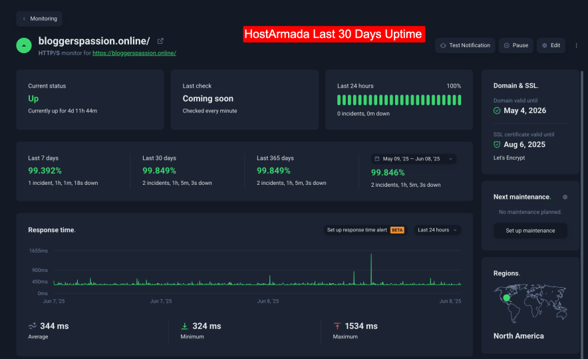
Task: Open the May 09 – Jun 08 date range dropdown
Action: point(414,159)
